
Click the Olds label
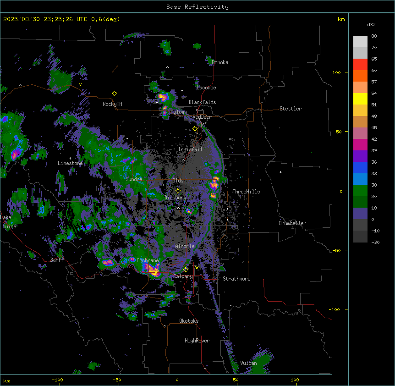coord(178,181)
